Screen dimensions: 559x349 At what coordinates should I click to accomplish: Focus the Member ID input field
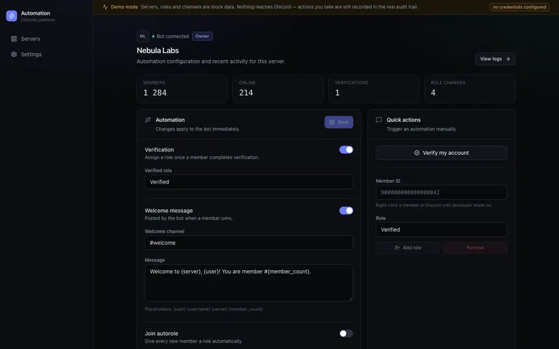point(442,193)
